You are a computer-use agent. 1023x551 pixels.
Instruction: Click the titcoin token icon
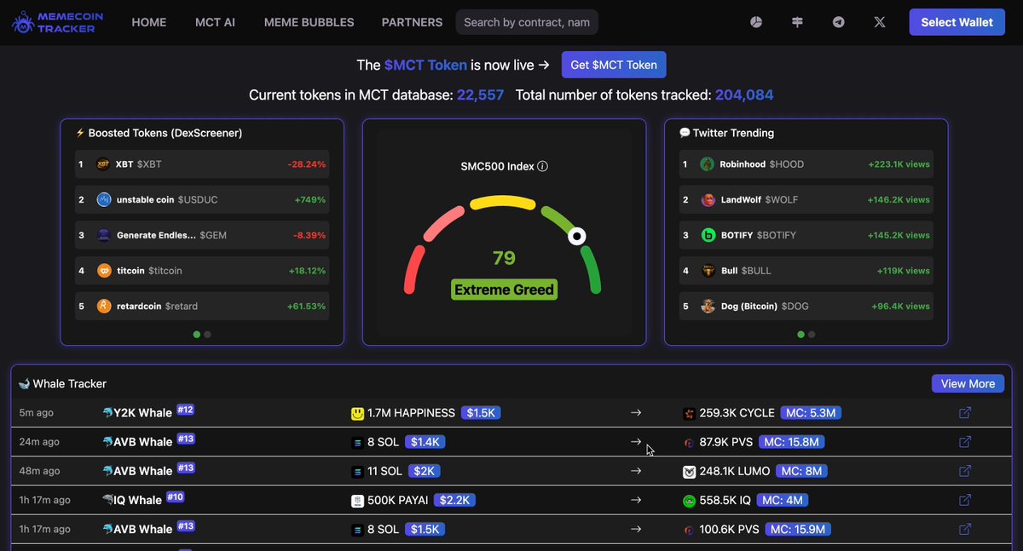pyautogui.click(x=104, y=270)
